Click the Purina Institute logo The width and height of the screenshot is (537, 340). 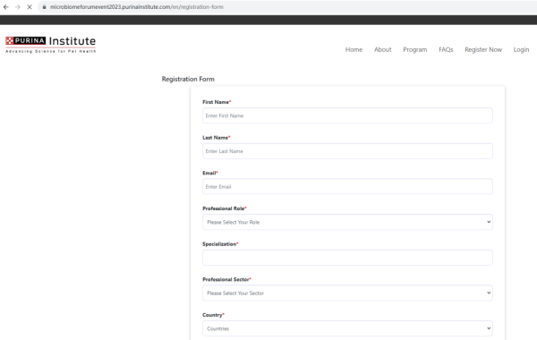click(x=51, y=45)
